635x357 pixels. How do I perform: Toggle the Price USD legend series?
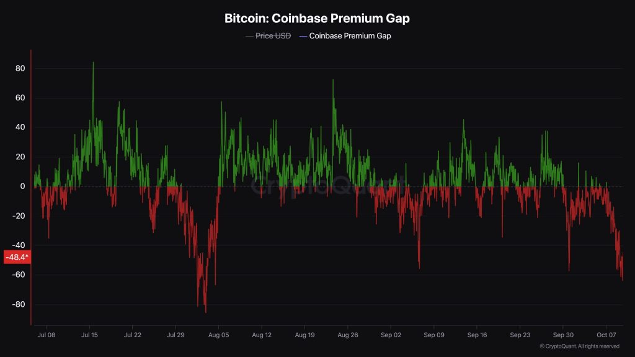point(268,36)
